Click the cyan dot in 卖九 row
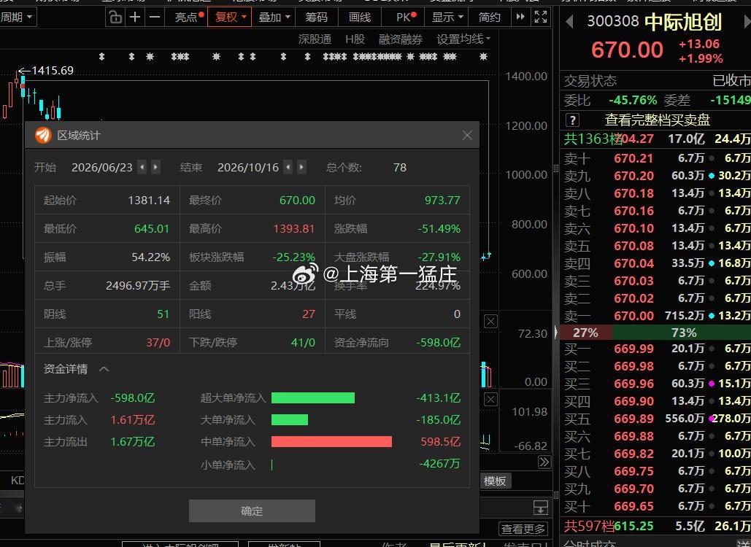 (x=712, y=176)
